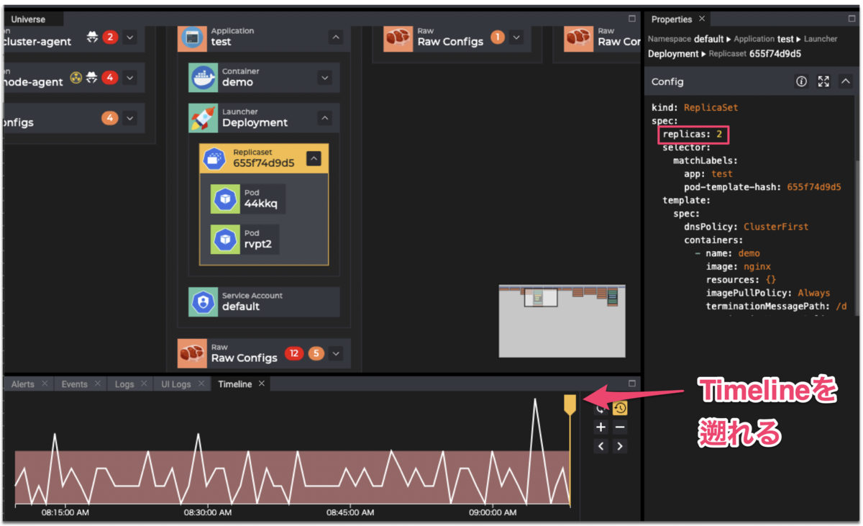
Task: Close the UI Logs tab
Action: pos(201,384)
